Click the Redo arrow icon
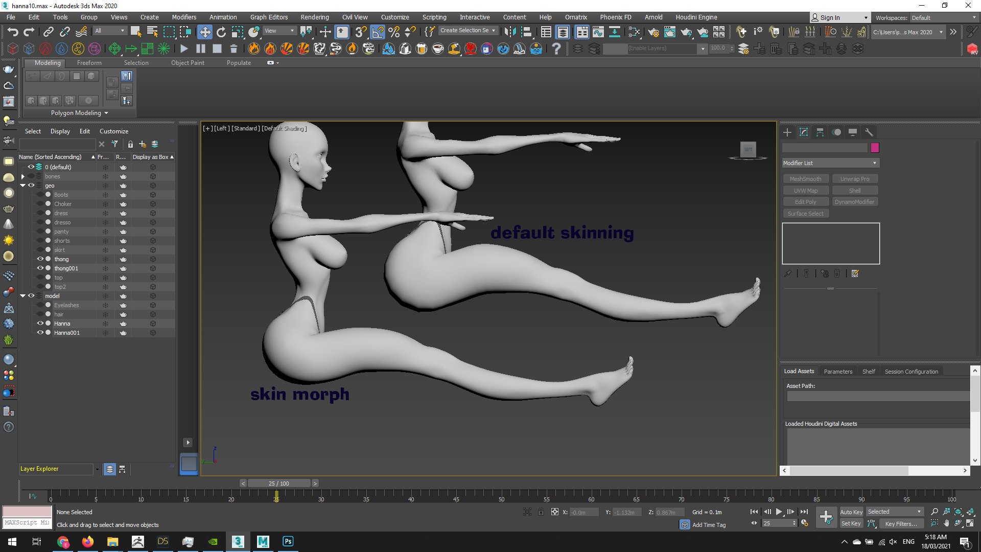The height and width of the screenshot is (552, 981). tap(29, 32)
